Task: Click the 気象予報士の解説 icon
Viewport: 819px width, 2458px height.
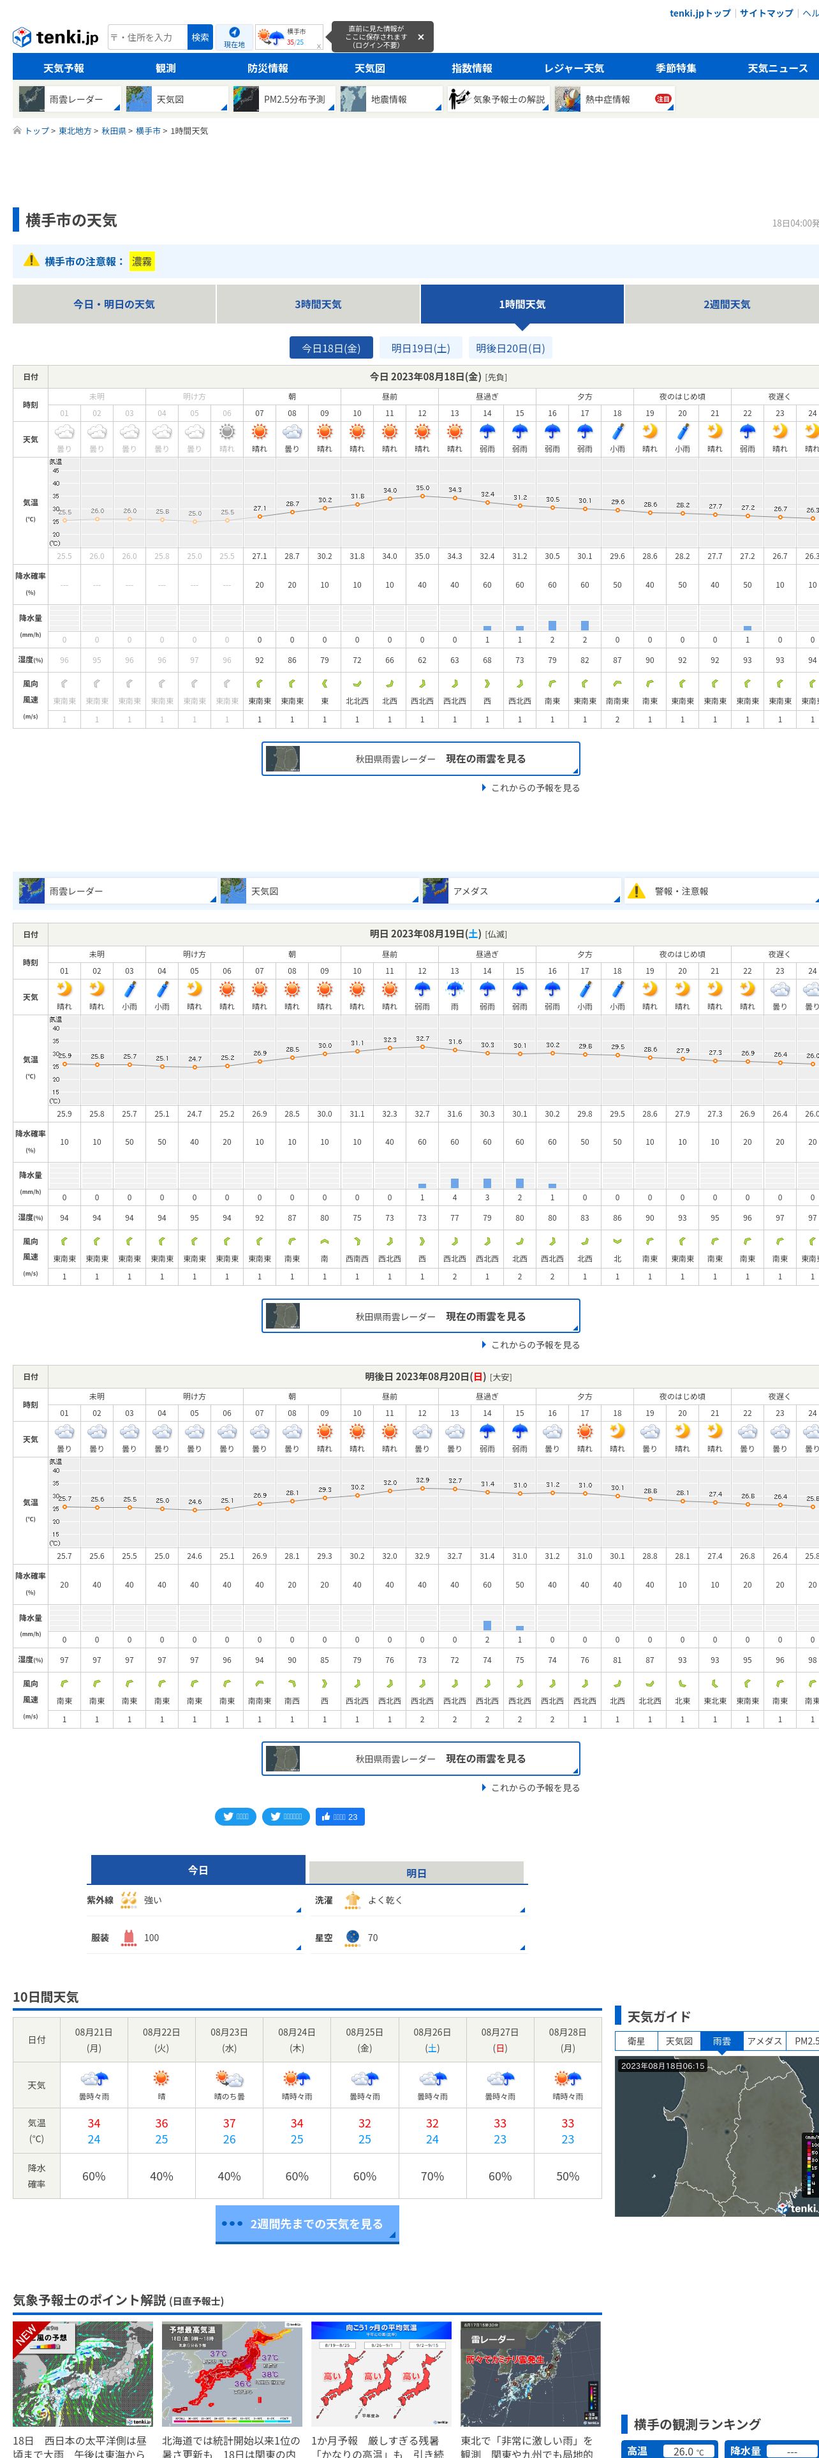Action: coord(461,100)
